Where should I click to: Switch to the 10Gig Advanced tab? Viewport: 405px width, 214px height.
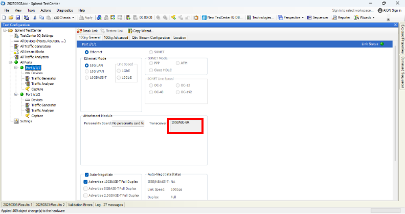116,37
